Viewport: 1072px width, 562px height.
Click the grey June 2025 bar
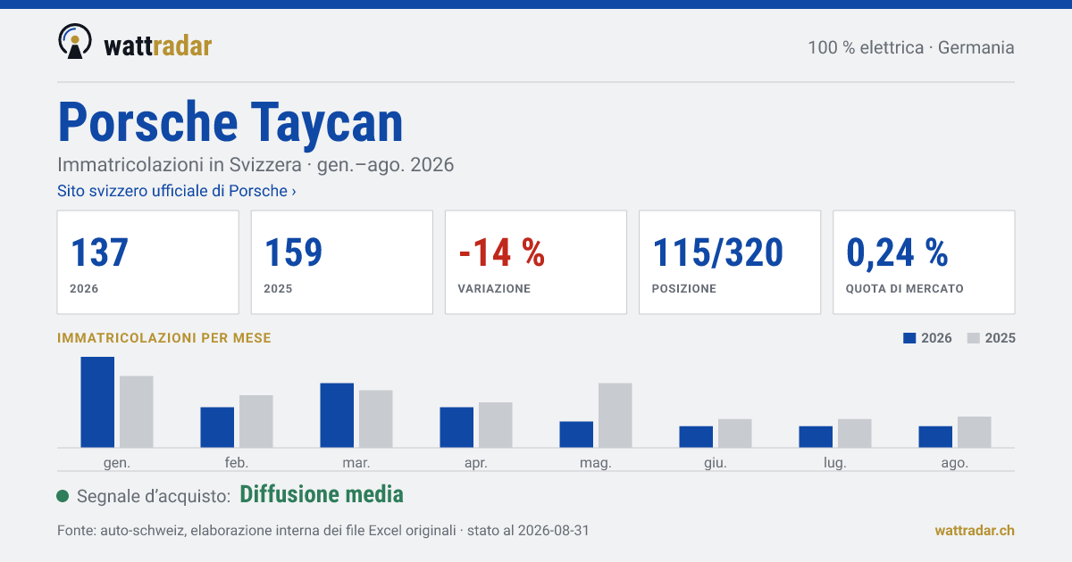click(735, 433)
